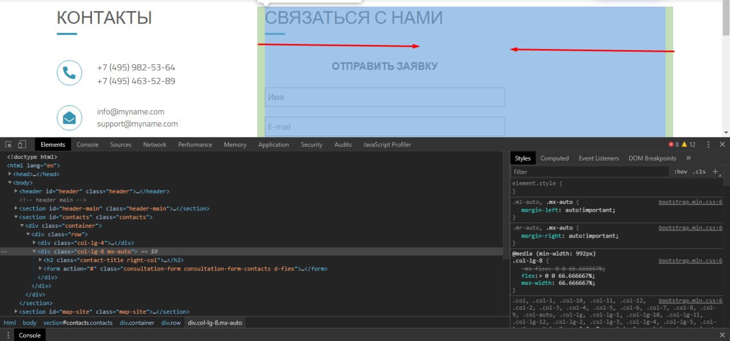730x341 pixels.
Task: Click the Console drawer tab
Action: [30, 335]
